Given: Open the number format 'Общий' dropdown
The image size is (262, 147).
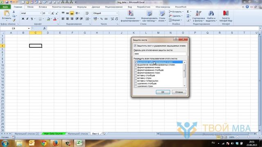Looking at the screenshot, I should pos(117,13).
